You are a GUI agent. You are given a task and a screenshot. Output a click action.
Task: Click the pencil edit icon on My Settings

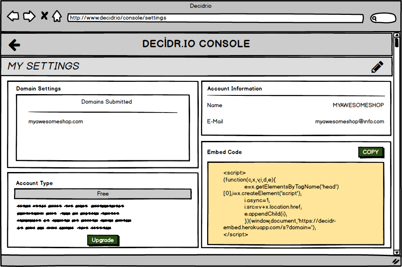tap(377, 66)
